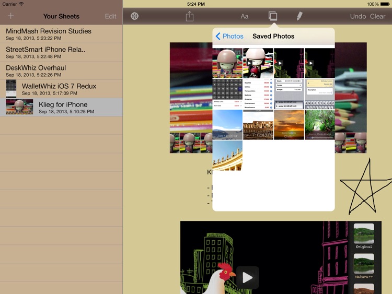The image size is (392, 294).
Task: Select the green forest photo thumbnail
Action: pos(319,124)
